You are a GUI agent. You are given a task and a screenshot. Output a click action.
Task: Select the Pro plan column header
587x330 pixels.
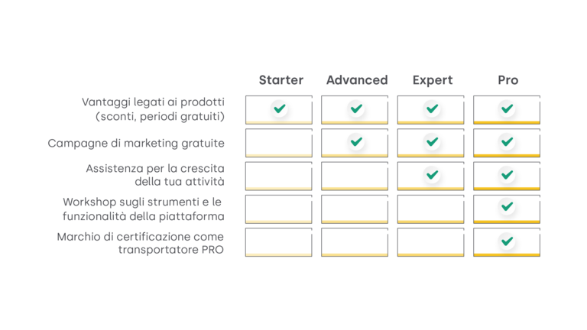pyautogui.click(x=508, y=80)
